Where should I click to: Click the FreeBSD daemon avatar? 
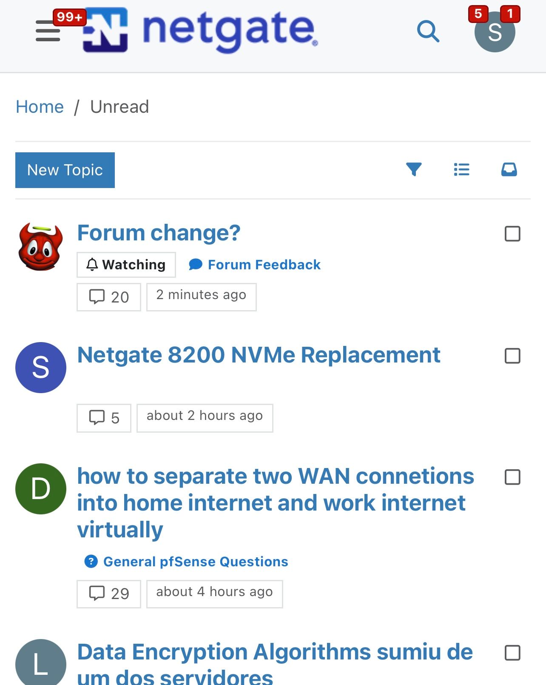[41, 247]
